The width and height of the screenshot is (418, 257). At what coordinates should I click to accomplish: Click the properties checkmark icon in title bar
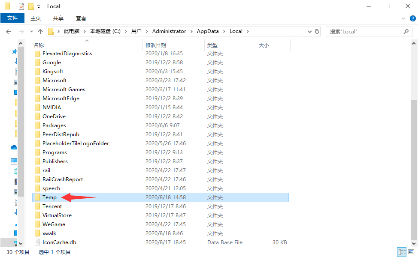21,6
